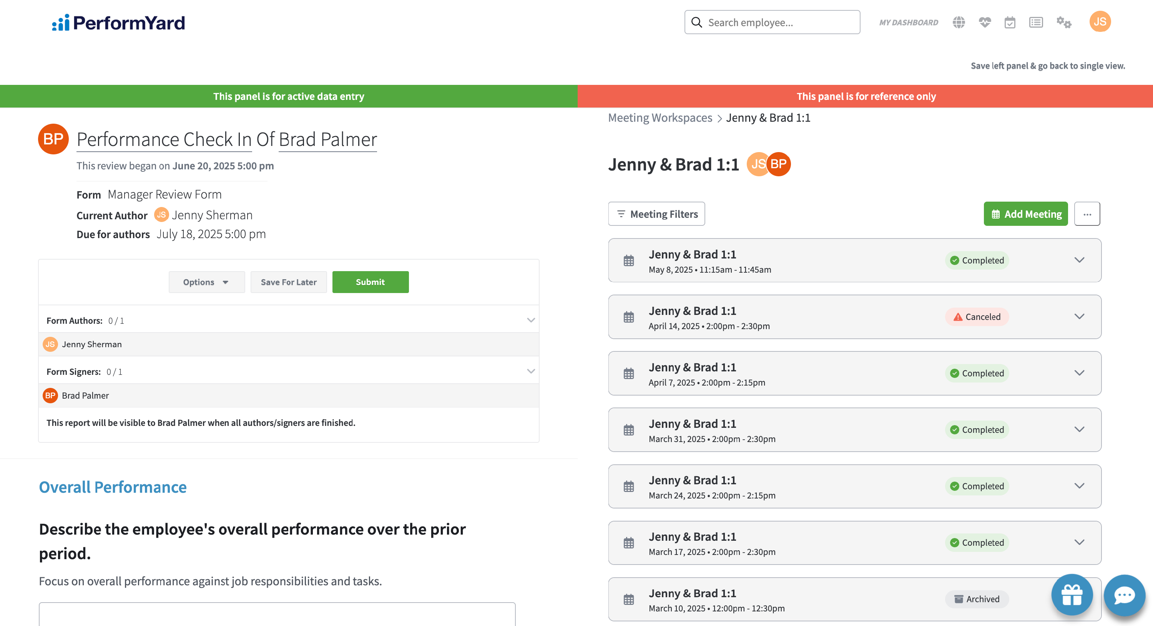Collapse the Form Authors section
Viewport: 1153px width, 626px height.
(x=531, y=320)
